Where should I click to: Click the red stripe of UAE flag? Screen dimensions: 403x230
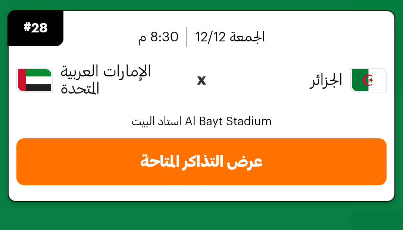[x=22, y=80]
